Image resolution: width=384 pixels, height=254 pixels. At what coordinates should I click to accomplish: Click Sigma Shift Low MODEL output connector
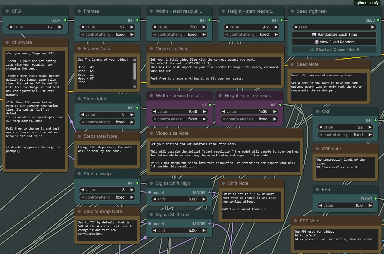209,224
